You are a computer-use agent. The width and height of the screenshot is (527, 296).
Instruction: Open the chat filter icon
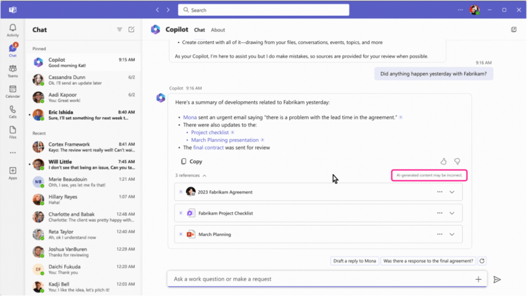point(119,29)
